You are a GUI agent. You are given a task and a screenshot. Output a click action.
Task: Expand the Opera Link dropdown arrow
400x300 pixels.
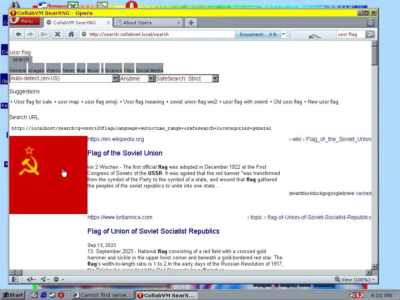tap(35, 280)
